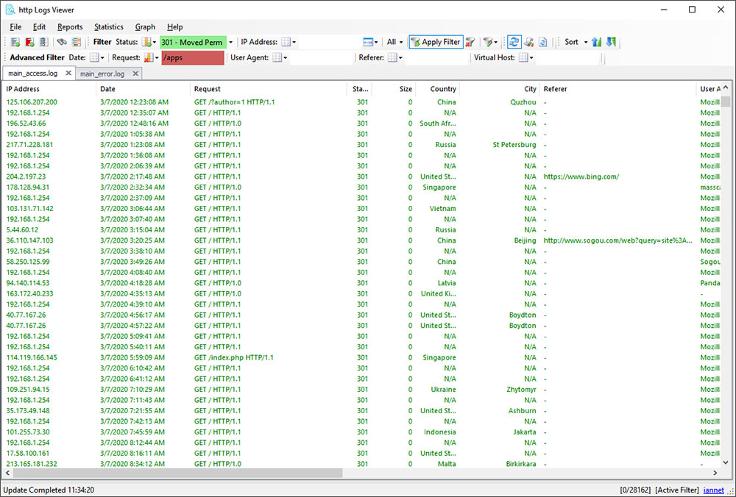Select the row with IP 125.106.207.200
The width and height of the screenshot is (736, 497).
tap(361, 102)
